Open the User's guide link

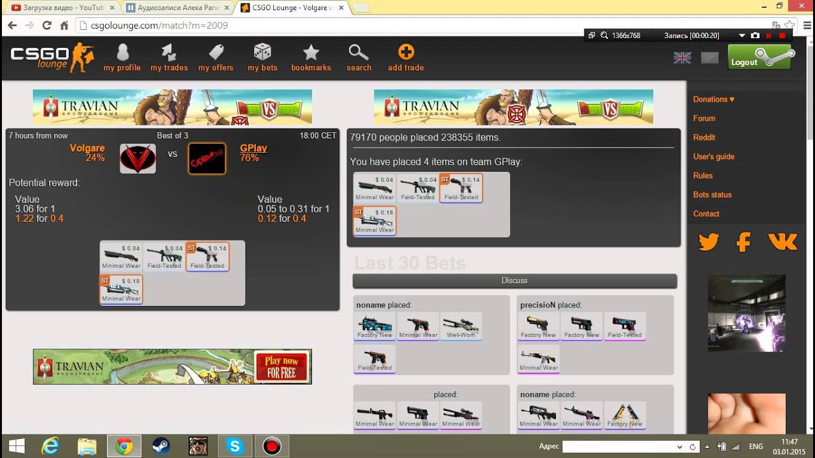(x=714, y=156)
